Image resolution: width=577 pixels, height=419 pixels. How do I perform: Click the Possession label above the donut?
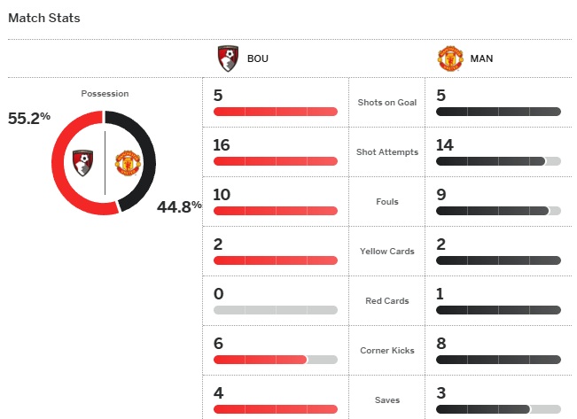click(105, 93)
